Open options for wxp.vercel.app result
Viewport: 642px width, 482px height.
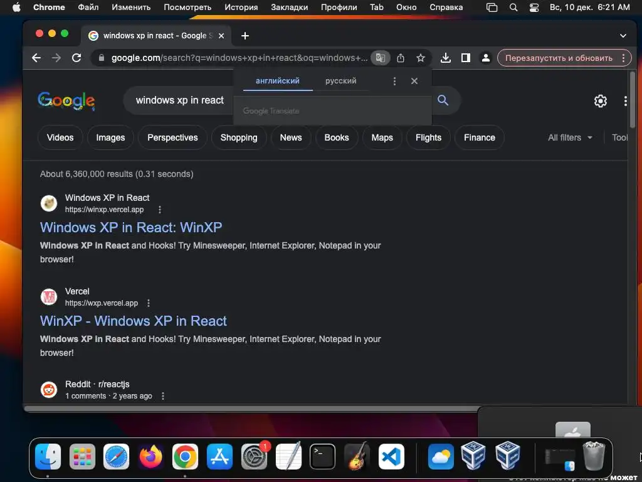148,303
